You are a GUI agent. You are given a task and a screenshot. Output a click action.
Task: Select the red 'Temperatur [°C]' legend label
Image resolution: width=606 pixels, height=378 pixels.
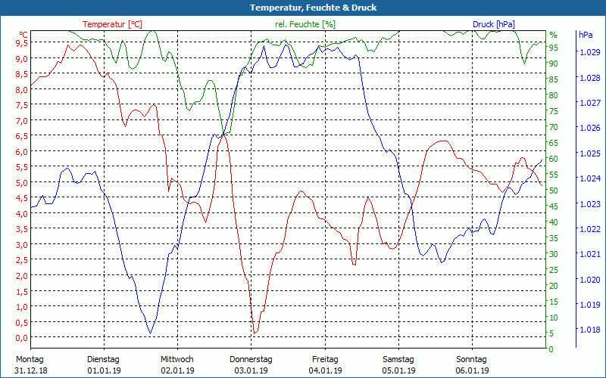[112, 24]
